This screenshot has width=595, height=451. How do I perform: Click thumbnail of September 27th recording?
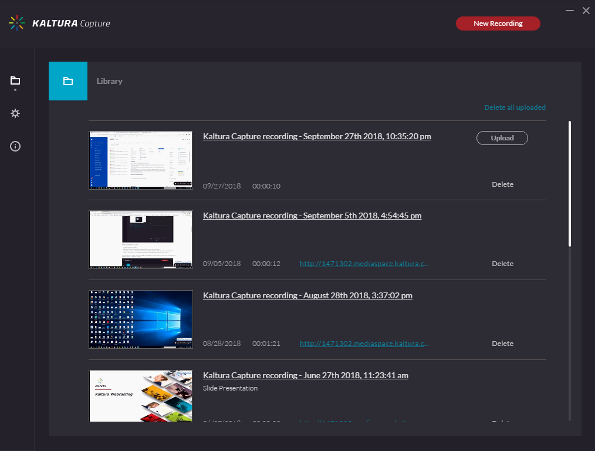(141, 160)
